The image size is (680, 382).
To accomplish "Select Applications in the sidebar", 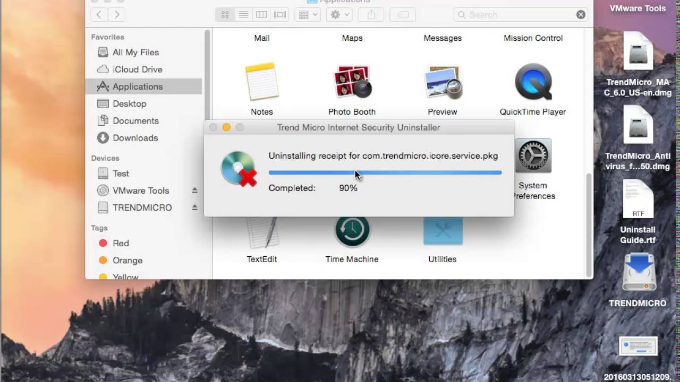I will pos(143,86).
